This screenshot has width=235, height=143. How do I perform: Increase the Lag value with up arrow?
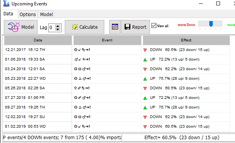click(x=58, y=26)
